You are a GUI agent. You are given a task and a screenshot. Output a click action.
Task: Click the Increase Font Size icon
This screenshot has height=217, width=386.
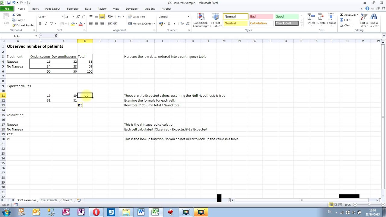pyautogui.click(x=78, y=17)
